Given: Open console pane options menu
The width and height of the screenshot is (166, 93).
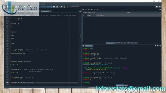Looking at the screenshot, I should click(x=160, y=46).
